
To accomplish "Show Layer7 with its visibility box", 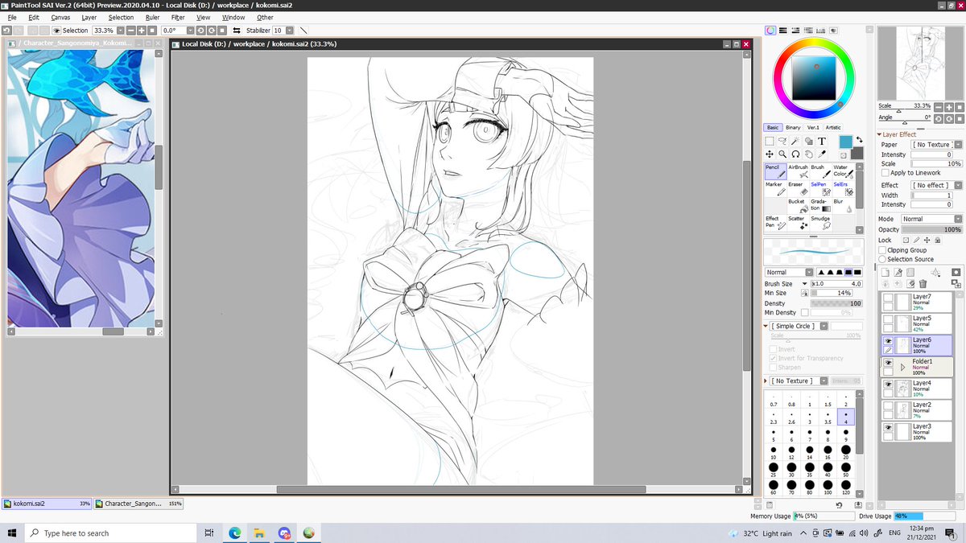I will click(x=888, y=298).
